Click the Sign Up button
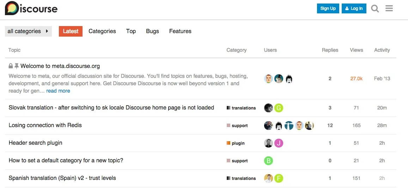408x188 pixels. click(328, 8)
